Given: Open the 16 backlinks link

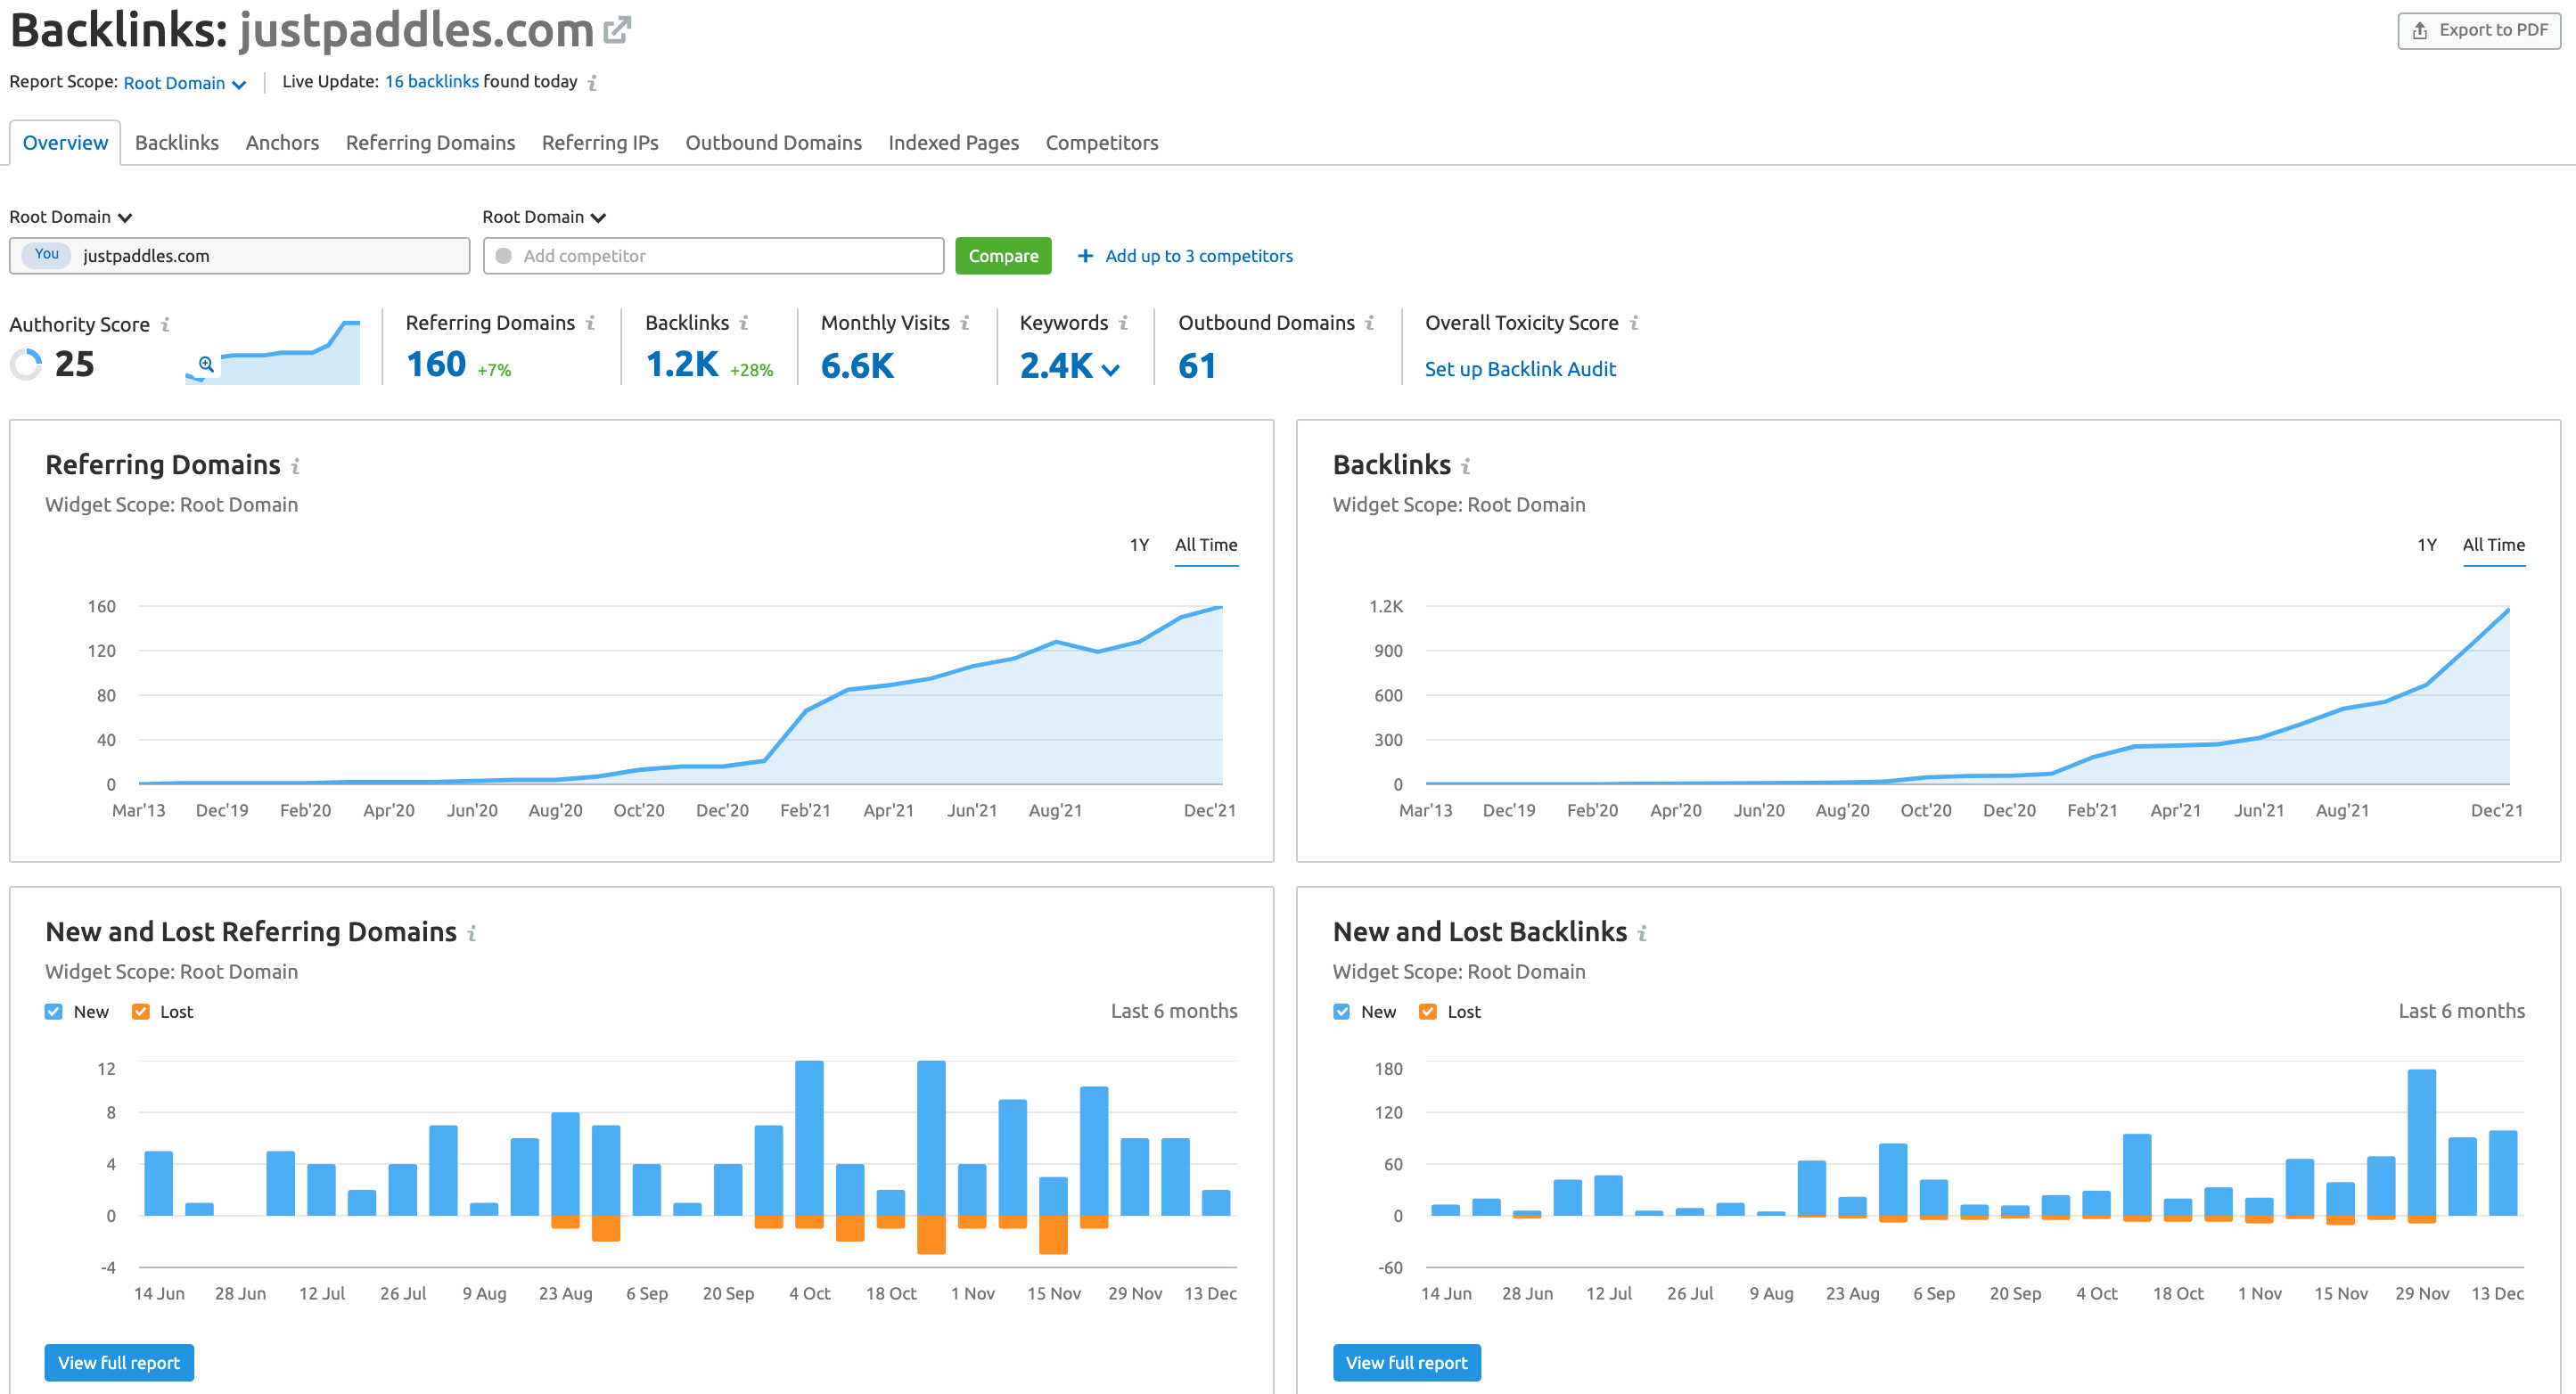Looking at the screenshot, I should tap(432, 81).
